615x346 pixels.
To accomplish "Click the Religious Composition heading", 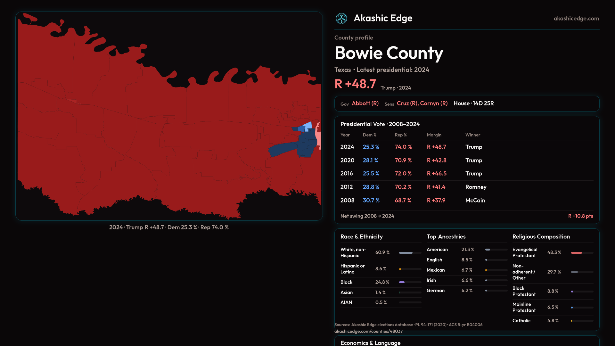I will 541,237.
